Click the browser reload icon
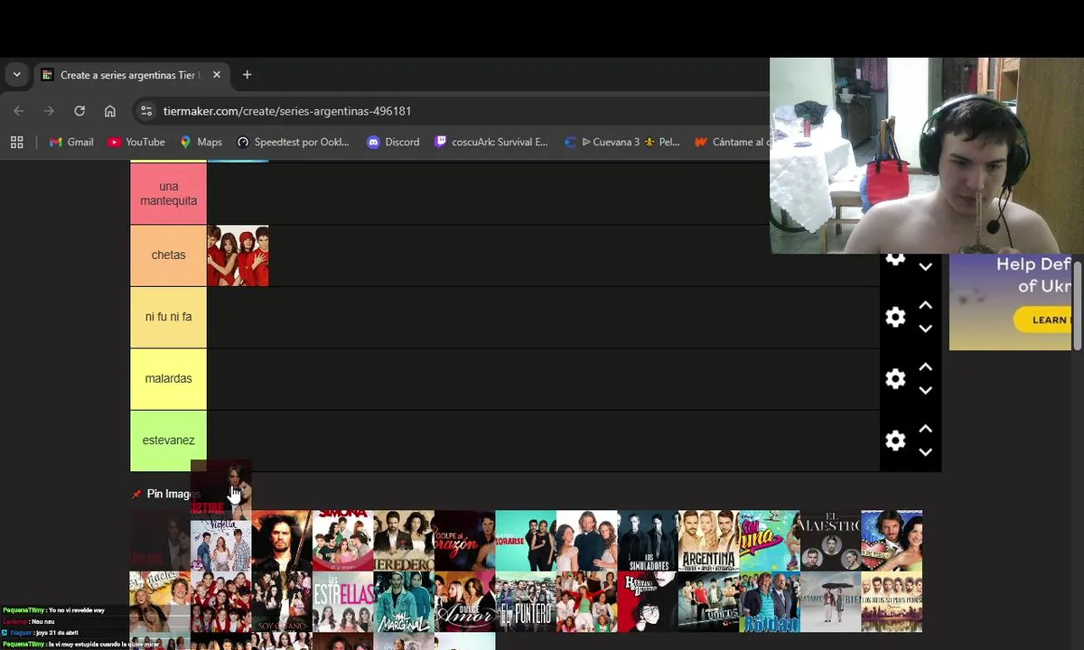Screen dimensions: 1084x650 [79, 111]
